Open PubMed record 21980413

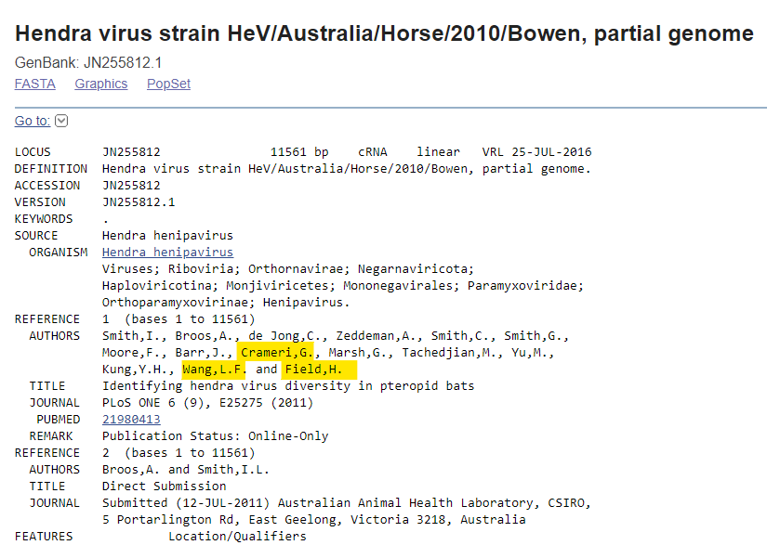coord(131,420)
